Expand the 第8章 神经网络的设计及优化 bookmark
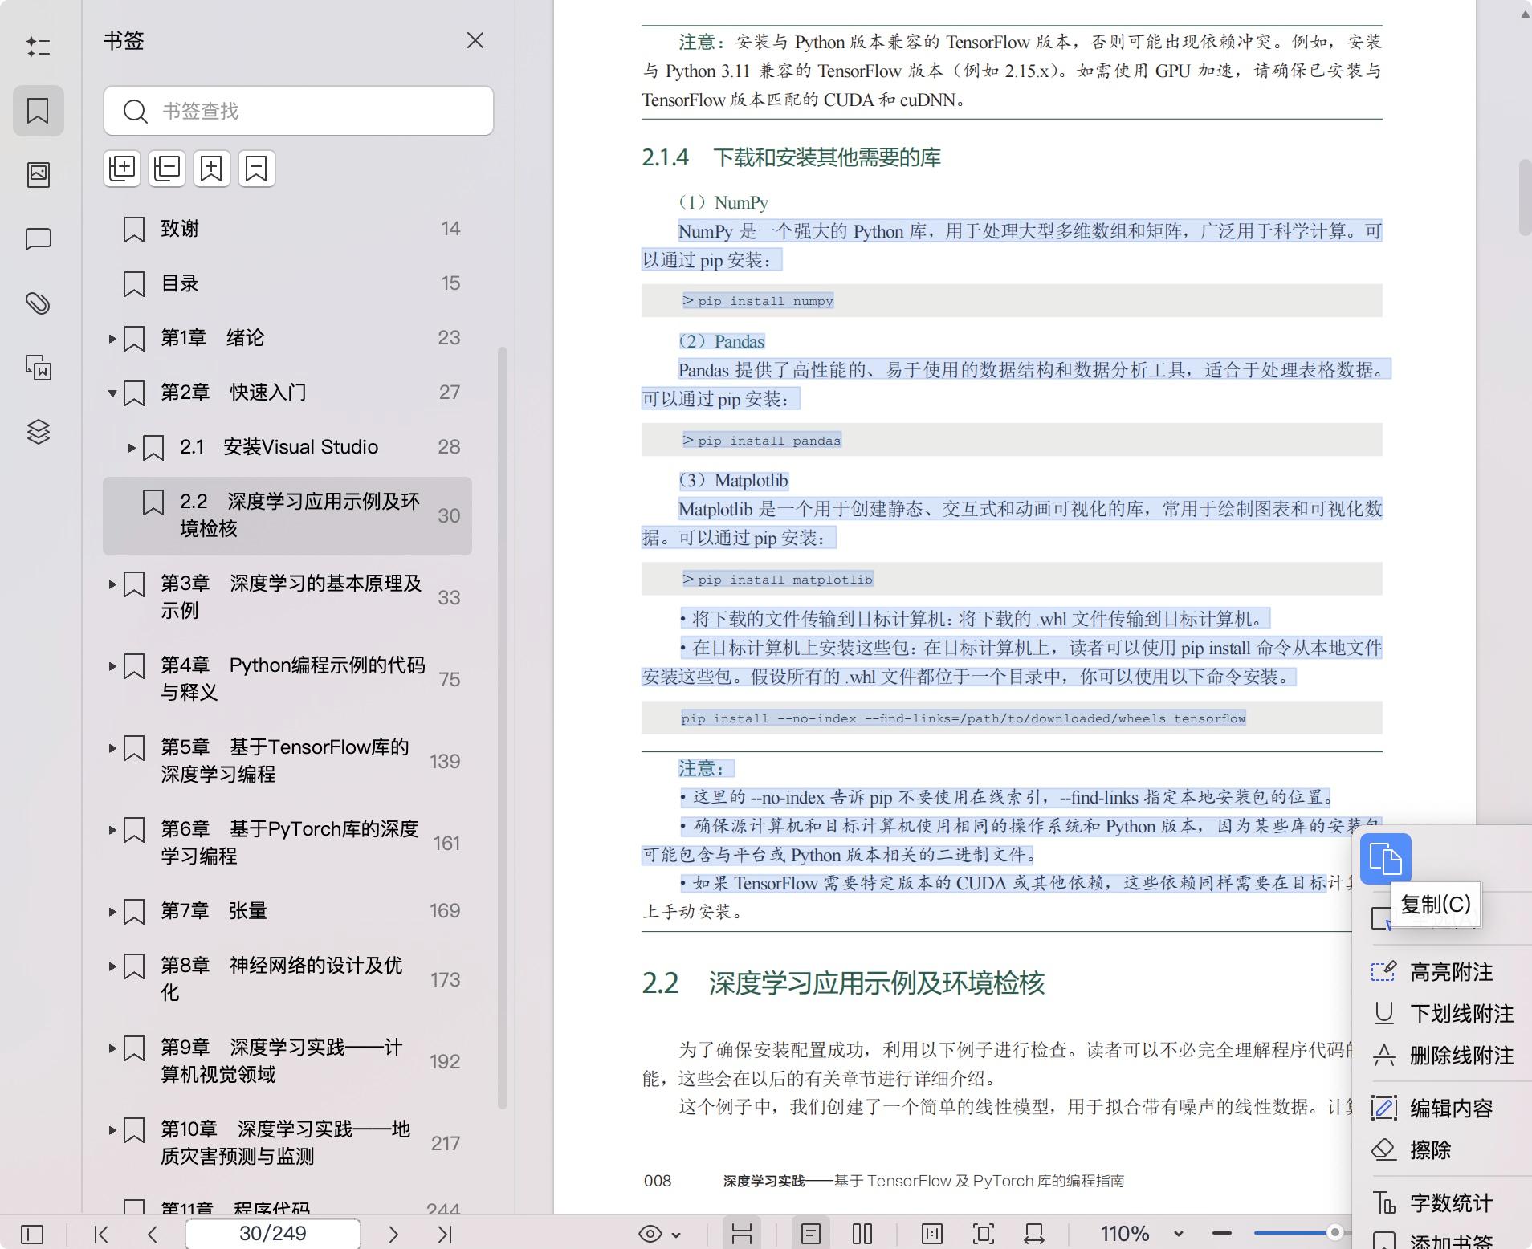1532x1249 pixels. pyautogui.click(x=112, y=966)
